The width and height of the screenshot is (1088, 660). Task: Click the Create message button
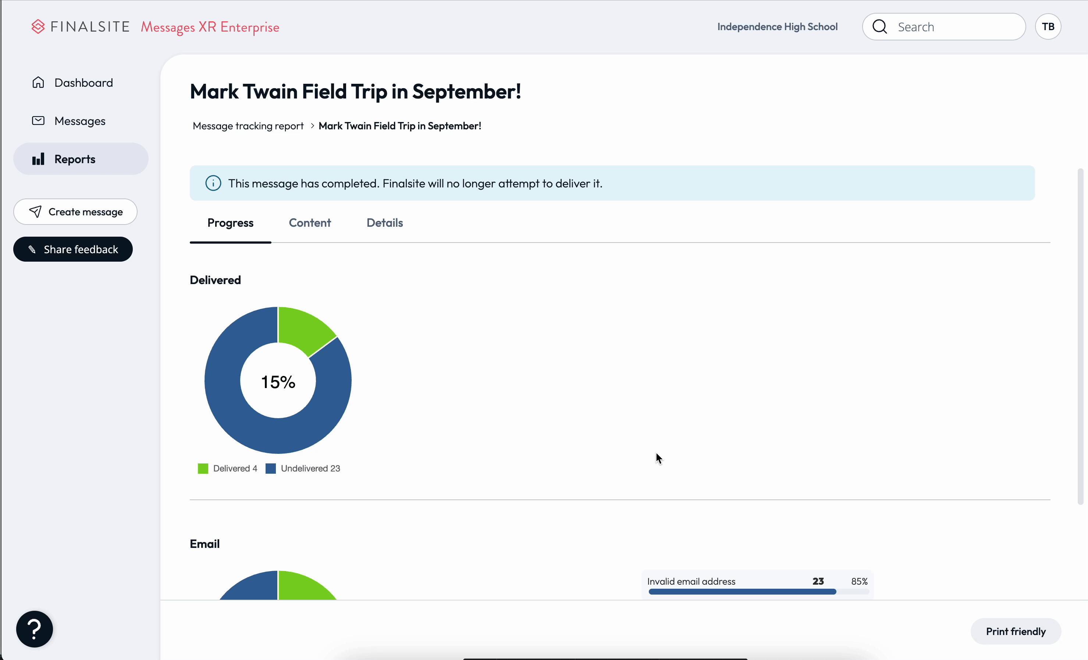tap(75, 212)
